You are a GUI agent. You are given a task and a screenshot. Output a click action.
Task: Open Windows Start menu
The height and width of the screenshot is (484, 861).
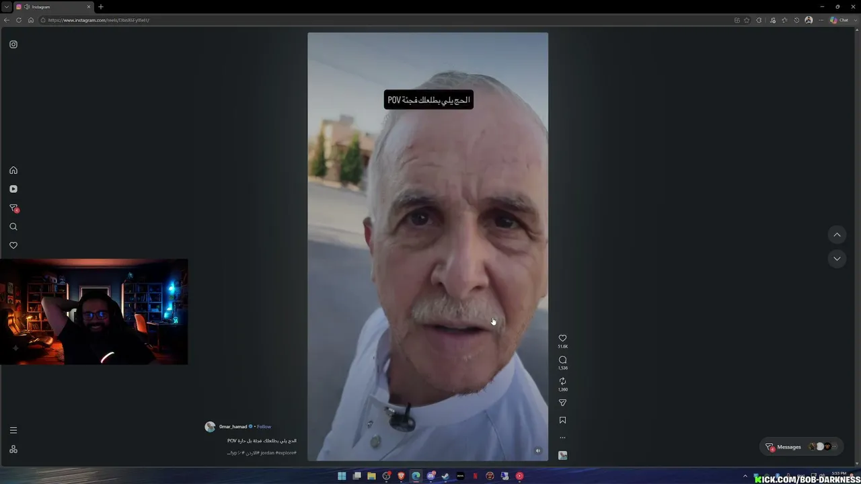(342, 476)
